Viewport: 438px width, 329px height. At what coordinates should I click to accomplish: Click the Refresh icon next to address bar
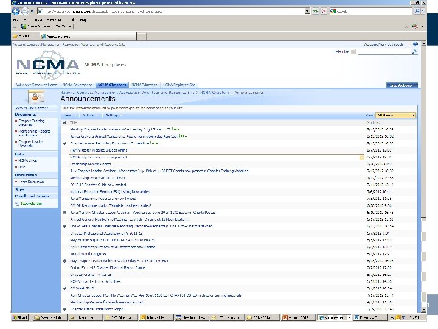tap(316, 11)
